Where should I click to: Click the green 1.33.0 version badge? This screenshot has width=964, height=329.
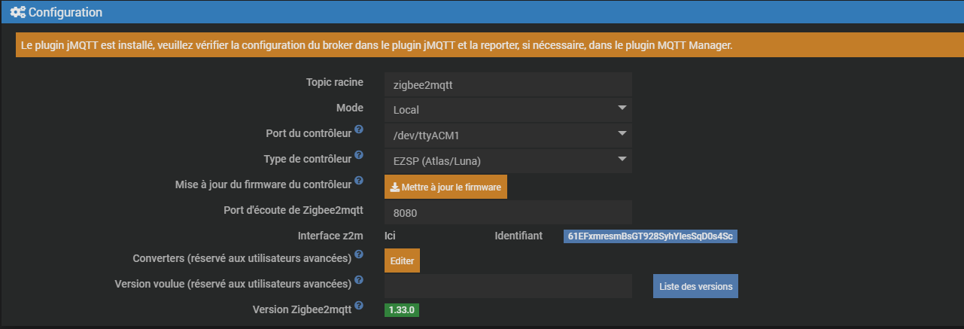tap(402, 309)
